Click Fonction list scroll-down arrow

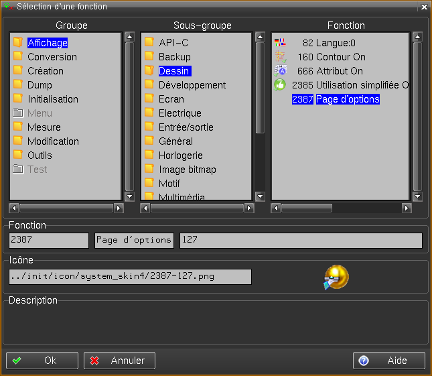(418, 196)
